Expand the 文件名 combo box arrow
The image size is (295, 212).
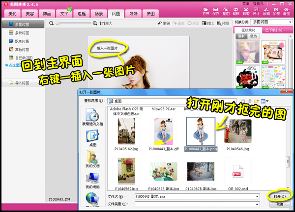click(x=257, y=196)
